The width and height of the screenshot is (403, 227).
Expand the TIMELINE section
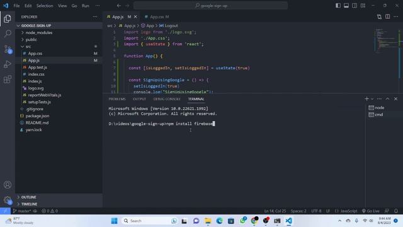(x=59, y=204)
